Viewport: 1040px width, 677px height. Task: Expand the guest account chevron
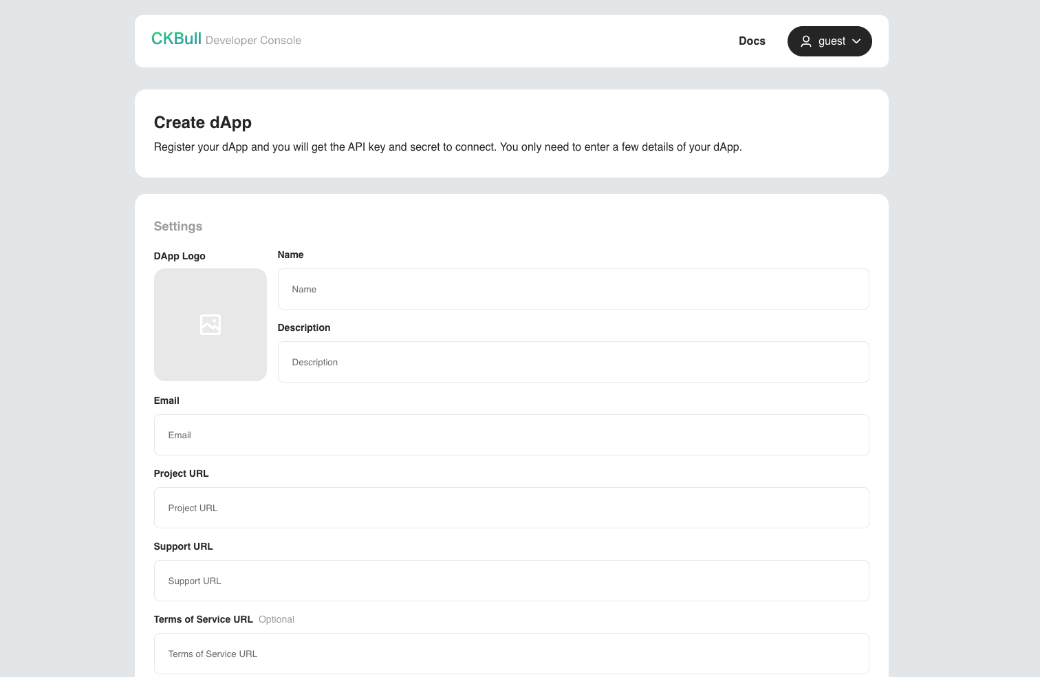[x=856, y=41]
